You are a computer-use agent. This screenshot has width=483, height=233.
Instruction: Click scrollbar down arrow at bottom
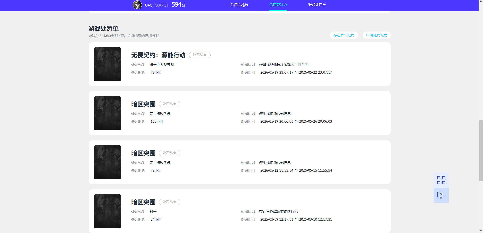click(x=481, y=231)
